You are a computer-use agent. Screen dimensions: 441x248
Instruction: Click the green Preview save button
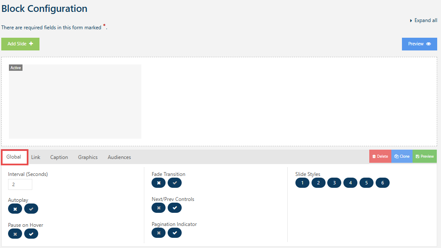click(424, 156)
